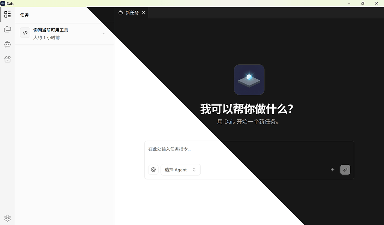
Task: Open the 选择 Agent dropdown
Action: pos(180,170)
